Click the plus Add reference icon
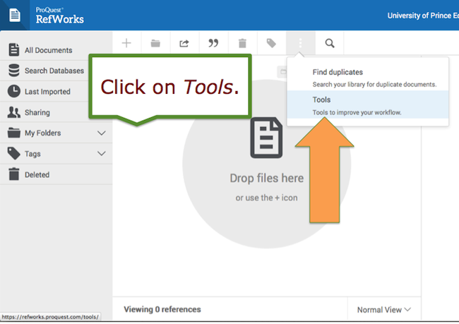Viewport: 459px width, 324px height. [126, 43]
